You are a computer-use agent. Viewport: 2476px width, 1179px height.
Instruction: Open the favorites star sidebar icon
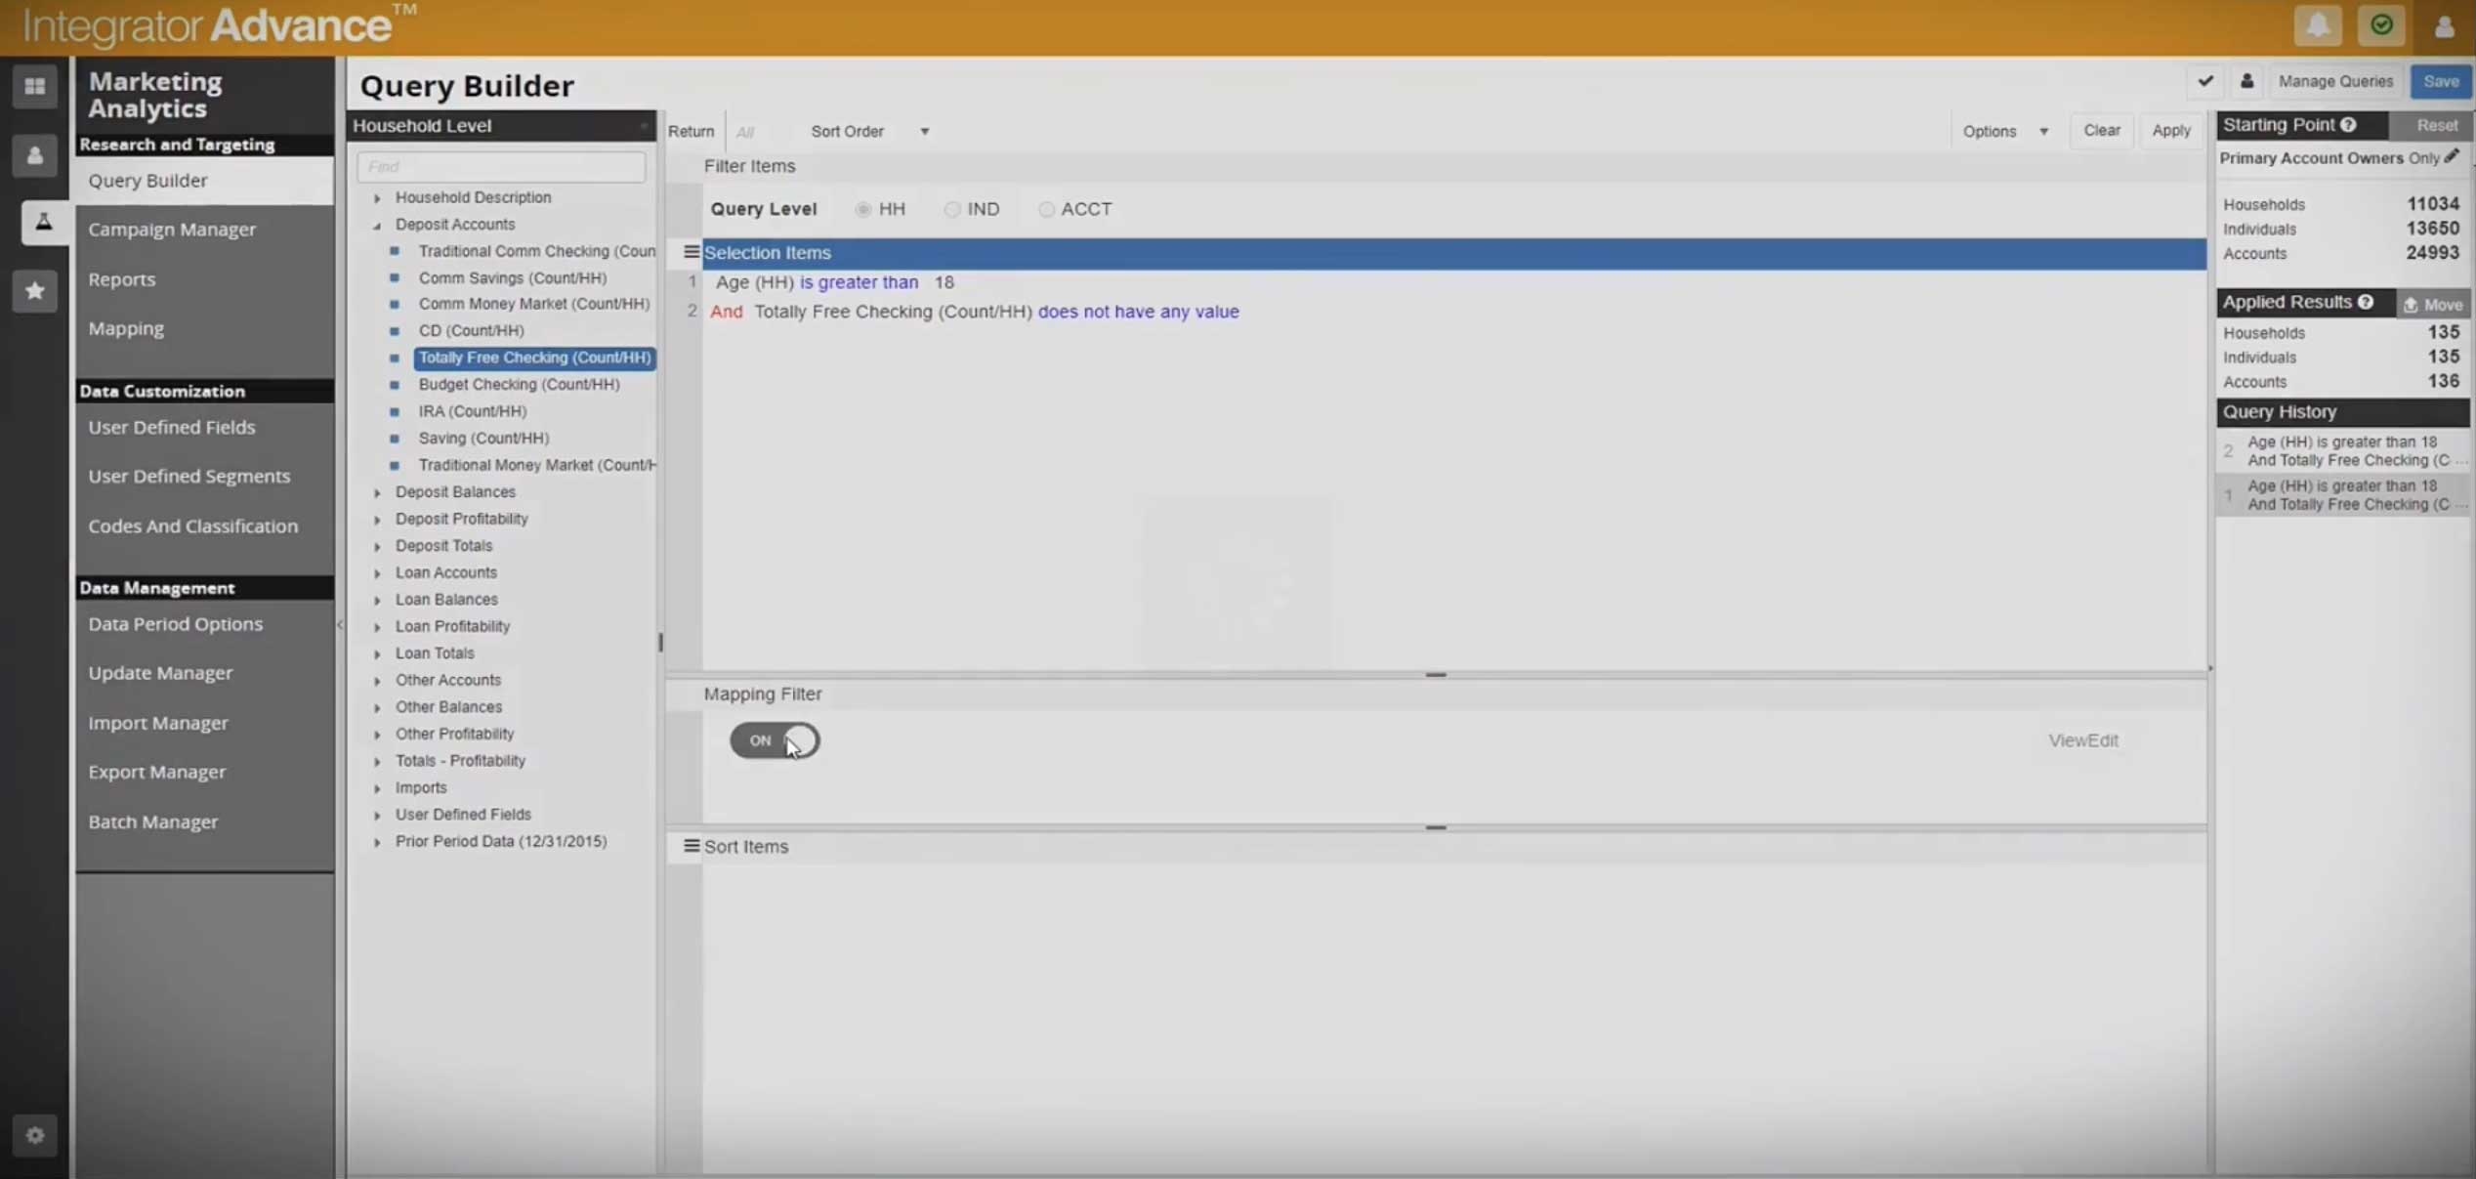(35, 291)
